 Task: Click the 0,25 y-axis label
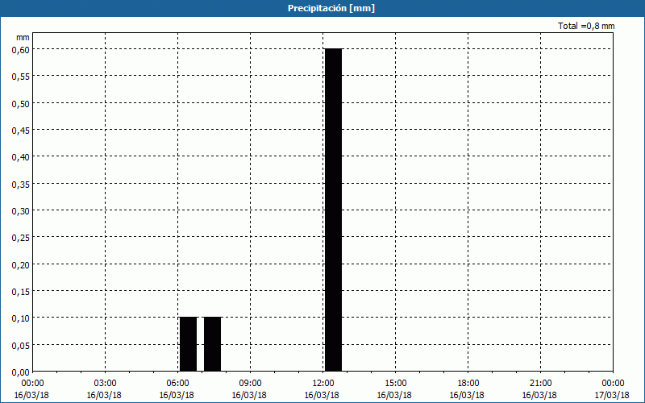[21, 238]
